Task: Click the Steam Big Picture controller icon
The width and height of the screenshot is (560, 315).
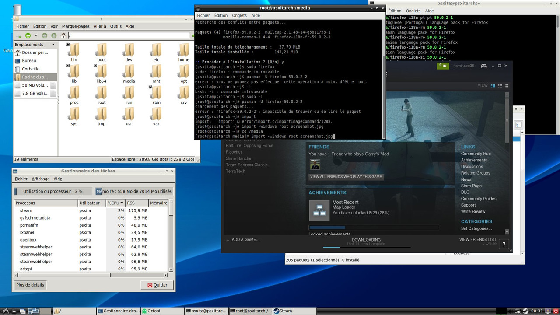Action: click(x=484, y=66)
